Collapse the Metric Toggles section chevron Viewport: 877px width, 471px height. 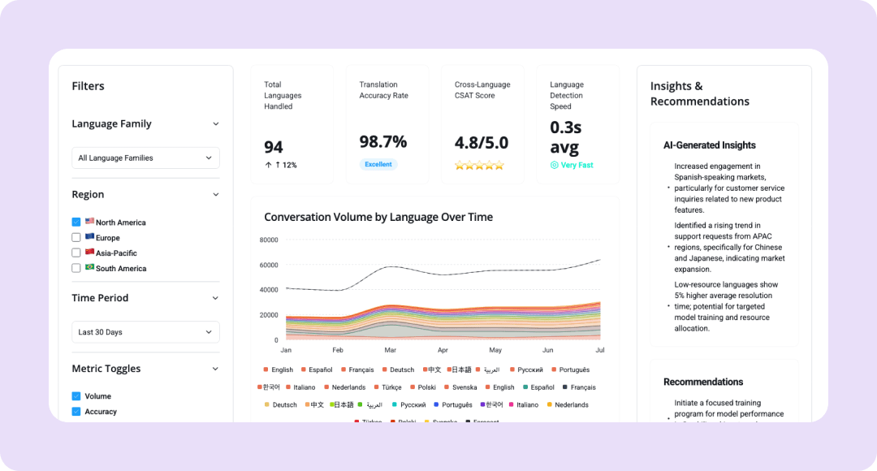click(215, 369)
